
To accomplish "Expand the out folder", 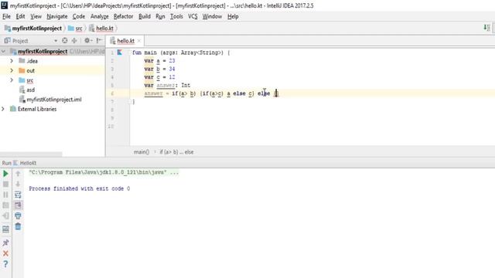I will pos(12,70).
